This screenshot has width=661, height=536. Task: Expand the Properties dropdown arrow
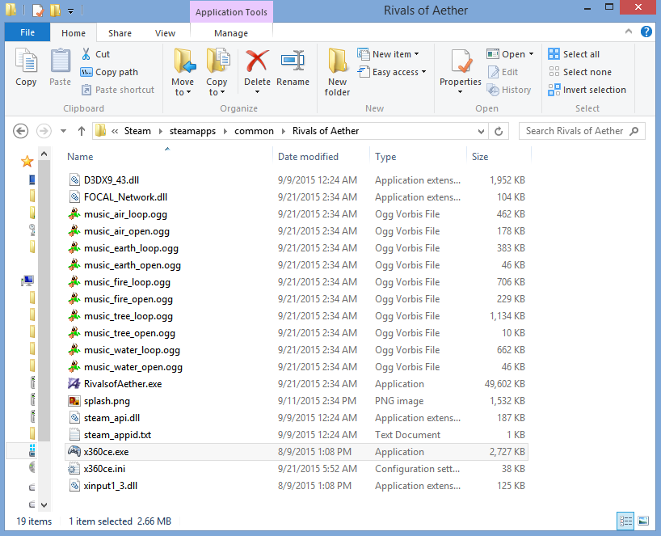tap(461, 92)
